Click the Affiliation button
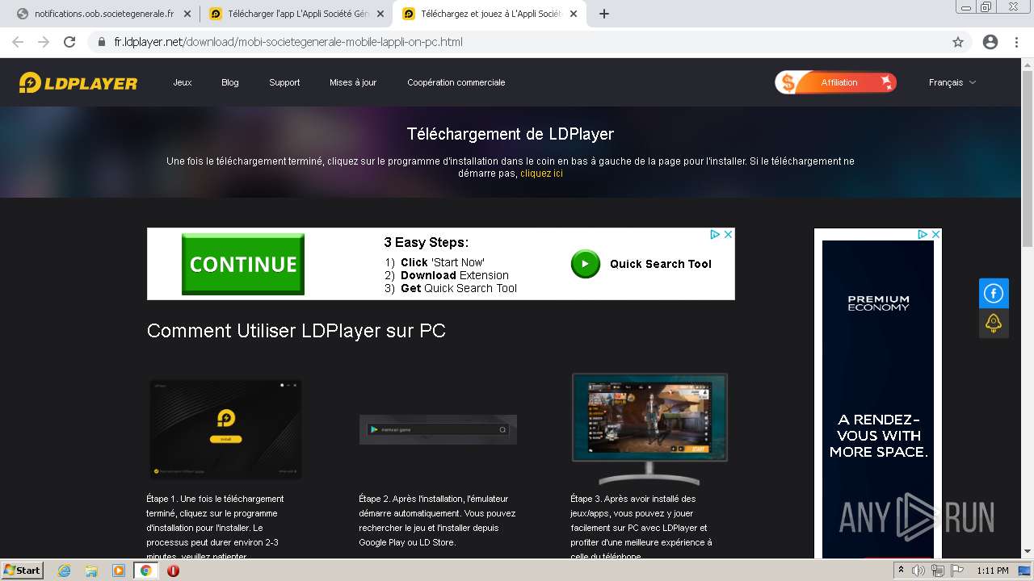The height and width of the screenshot is (581, 1034). [836, 82]
